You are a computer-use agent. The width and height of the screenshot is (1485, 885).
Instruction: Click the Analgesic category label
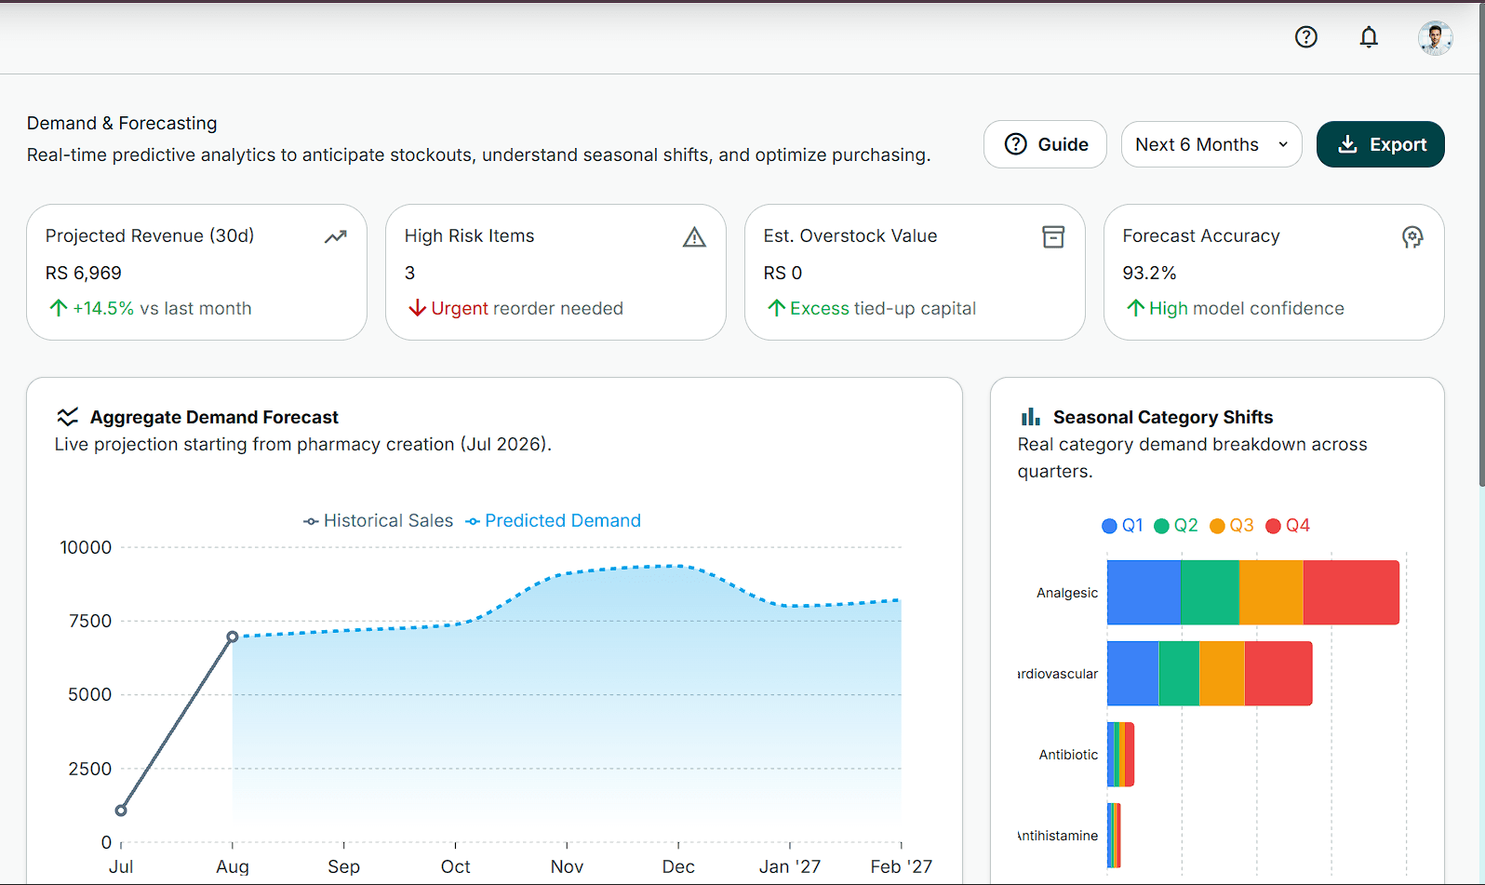point(1067,593)
